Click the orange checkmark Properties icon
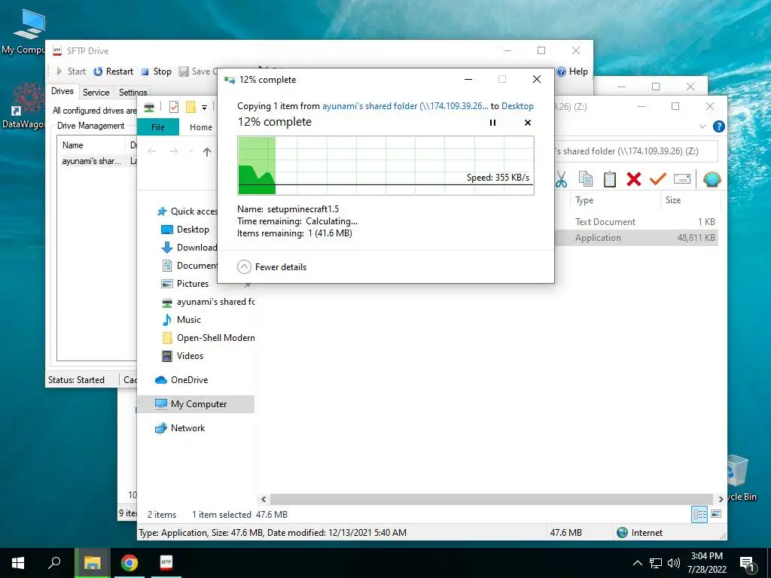 click(657, 179)
